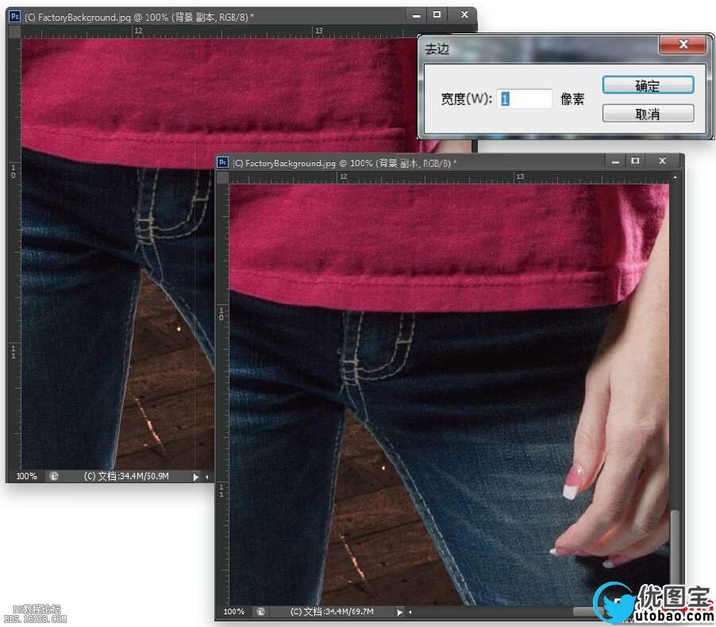Click status bar icon beside zoom in front window

coord(260,611)
